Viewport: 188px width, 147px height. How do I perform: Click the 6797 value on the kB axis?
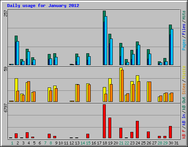tap(6, 108)
